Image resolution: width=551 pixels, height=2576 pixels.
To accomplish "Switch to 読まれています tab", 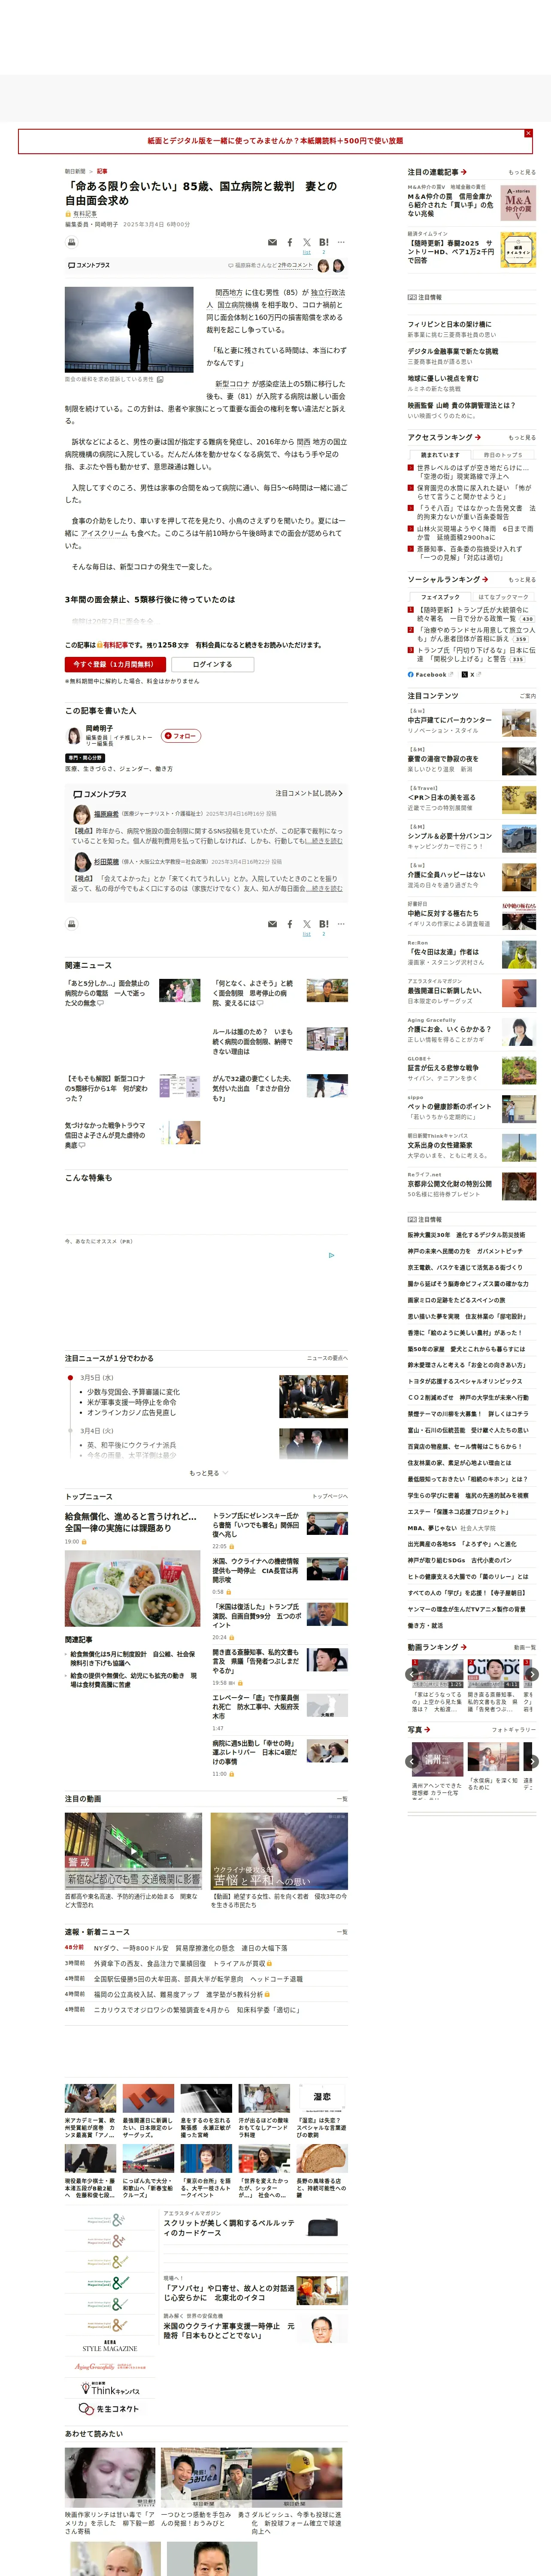I will click(x=440, y=455).
